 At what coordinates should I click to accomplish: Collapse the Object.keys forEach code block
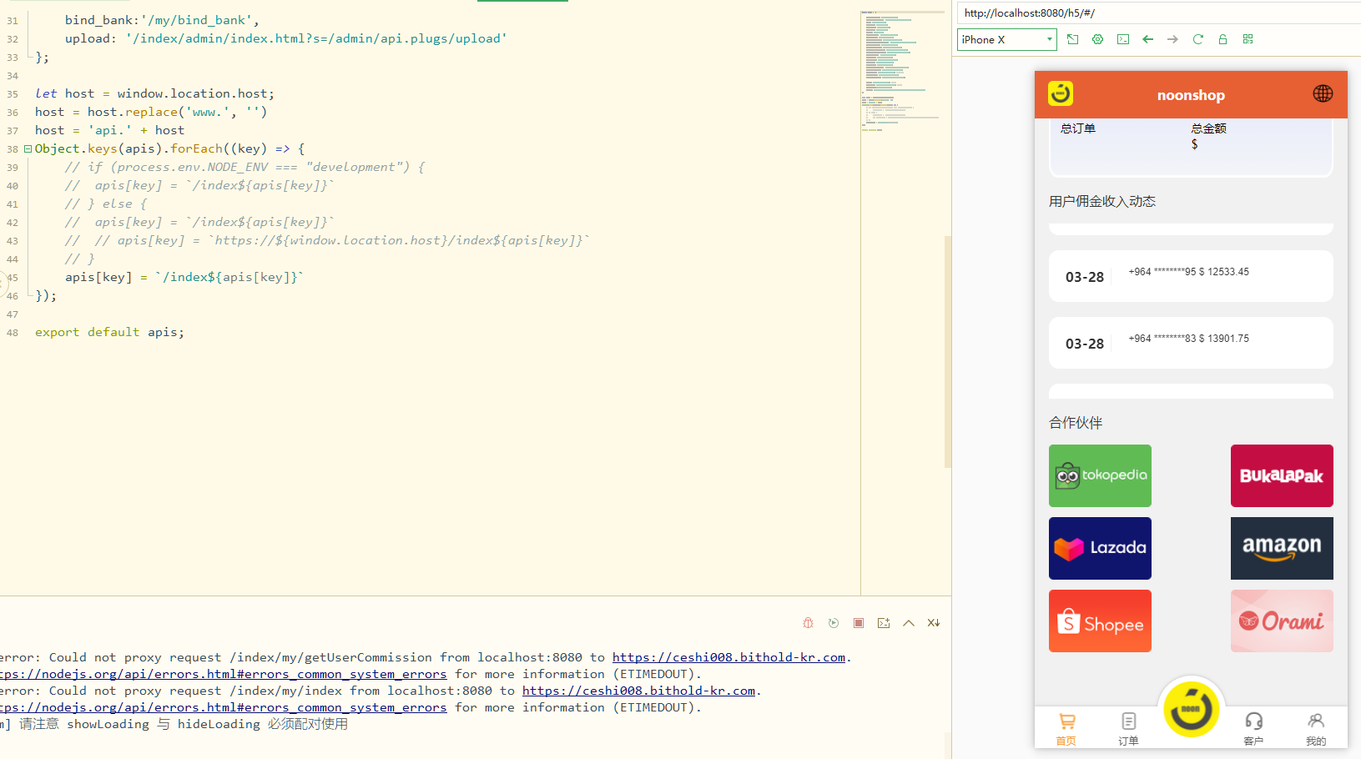28,149
